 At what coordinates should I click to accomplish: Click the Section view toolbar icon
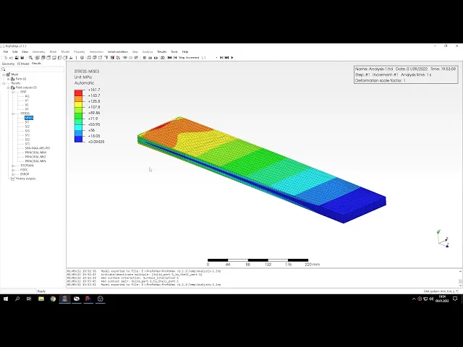(x=113, y=58)
